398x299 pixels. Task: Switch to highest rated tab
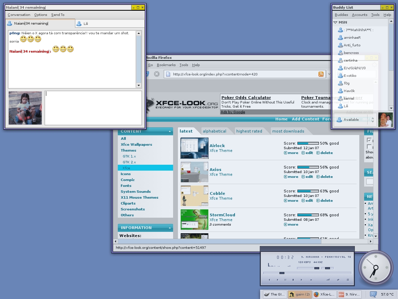249,131
